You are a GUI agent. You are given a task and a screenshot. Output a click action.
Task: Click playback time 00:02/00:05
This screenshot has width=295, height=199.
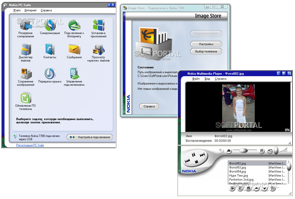point(223,140)
